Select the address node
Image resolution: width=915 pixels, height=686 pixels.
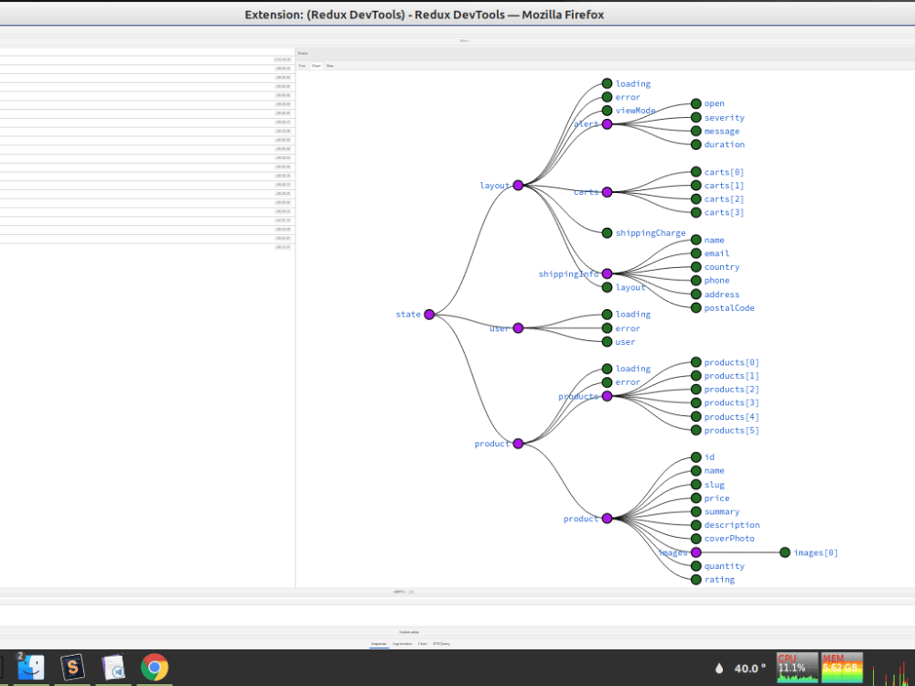coord(695,294)
